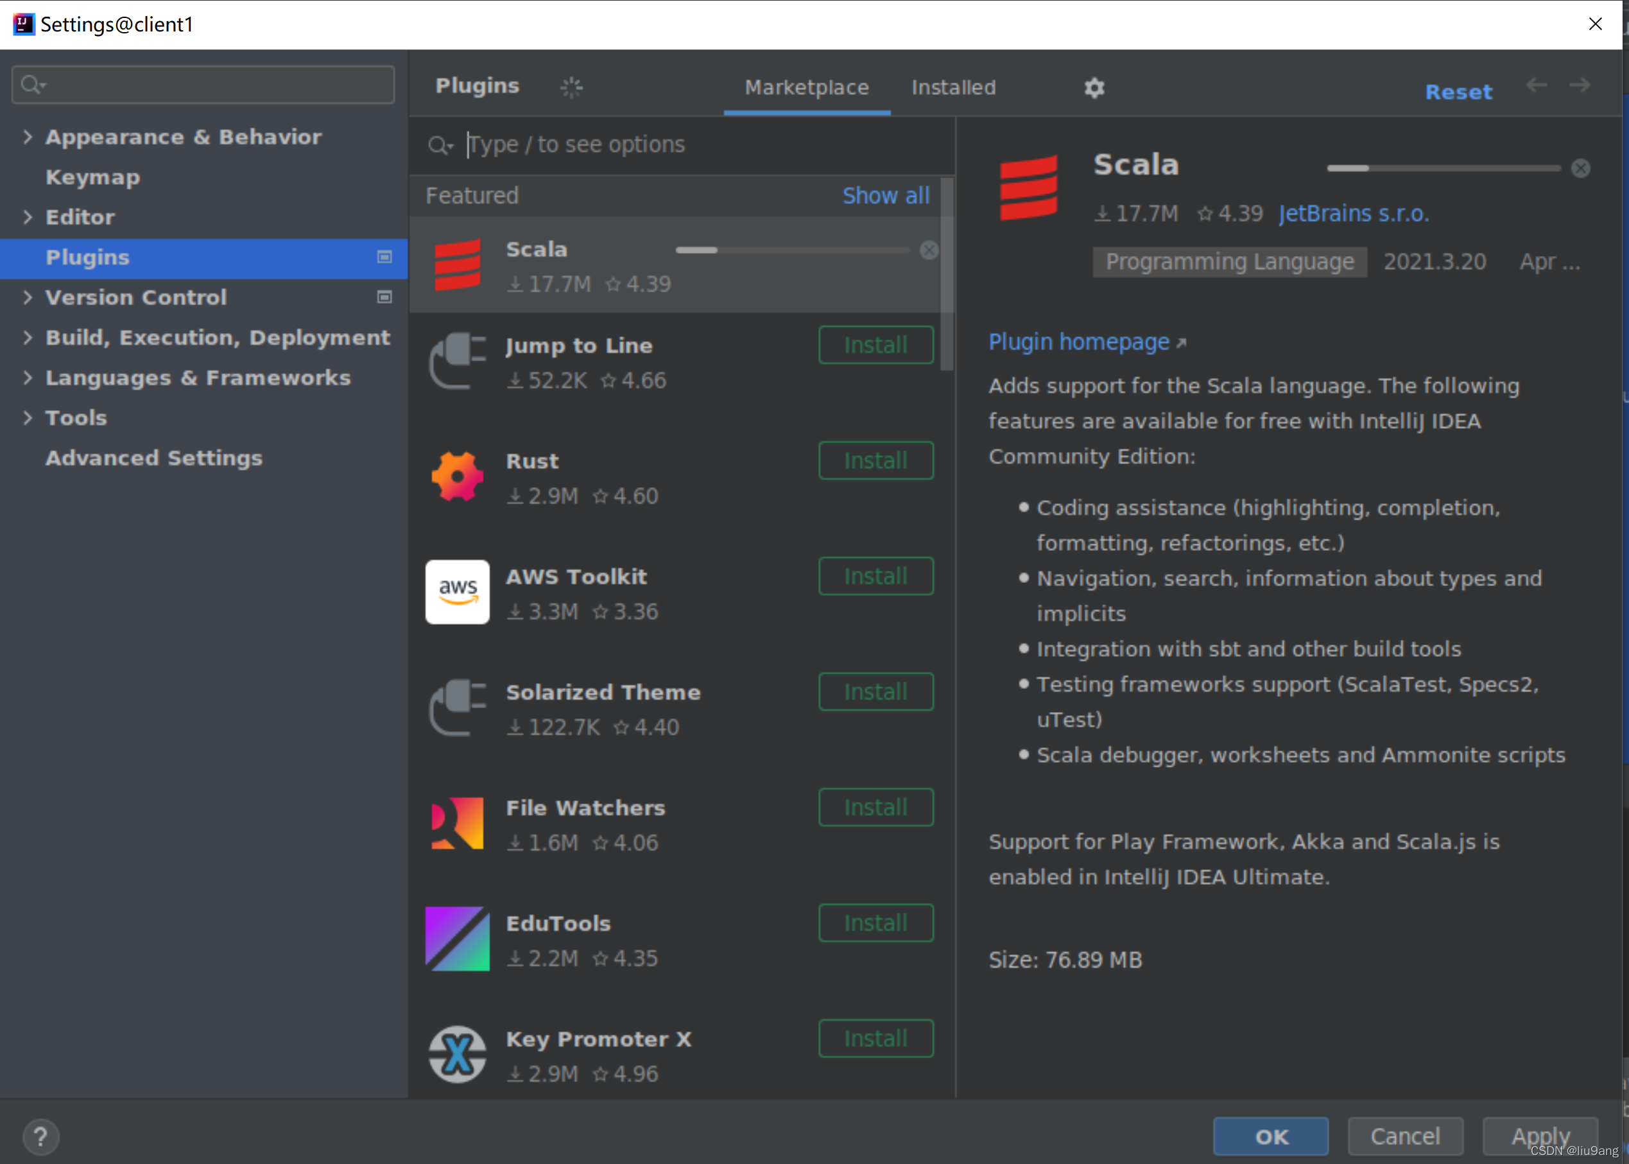This screenshot has height=1164, width=1629.
Task: Select the Scala plugin row name
Action: tap(536, 249)
